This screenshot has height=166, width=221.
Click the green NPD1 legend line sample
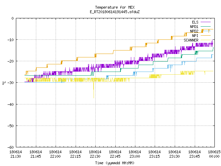[205, 27]
